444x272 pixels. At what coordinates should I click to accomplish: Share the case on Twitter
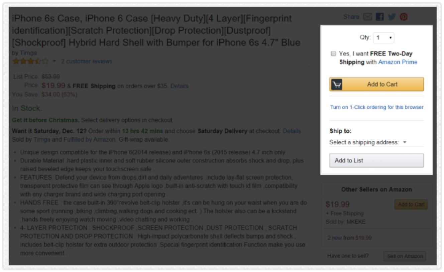tap(392, 17)
